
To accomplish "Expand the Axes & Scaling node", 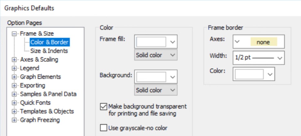I will tap(14, 59).
